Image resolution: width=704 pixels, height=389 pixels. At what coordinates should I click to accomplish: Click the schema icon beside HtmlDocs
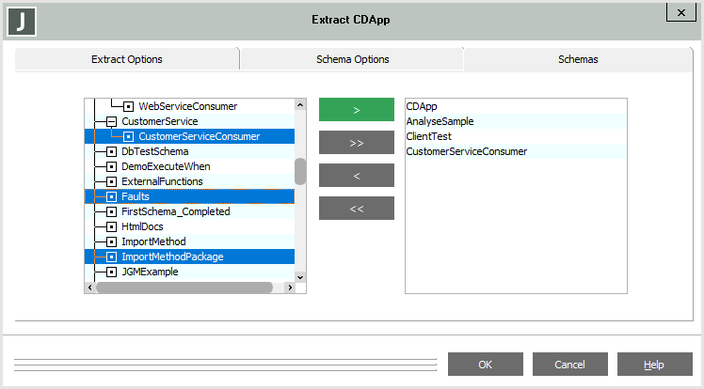(x=111, y=226)
